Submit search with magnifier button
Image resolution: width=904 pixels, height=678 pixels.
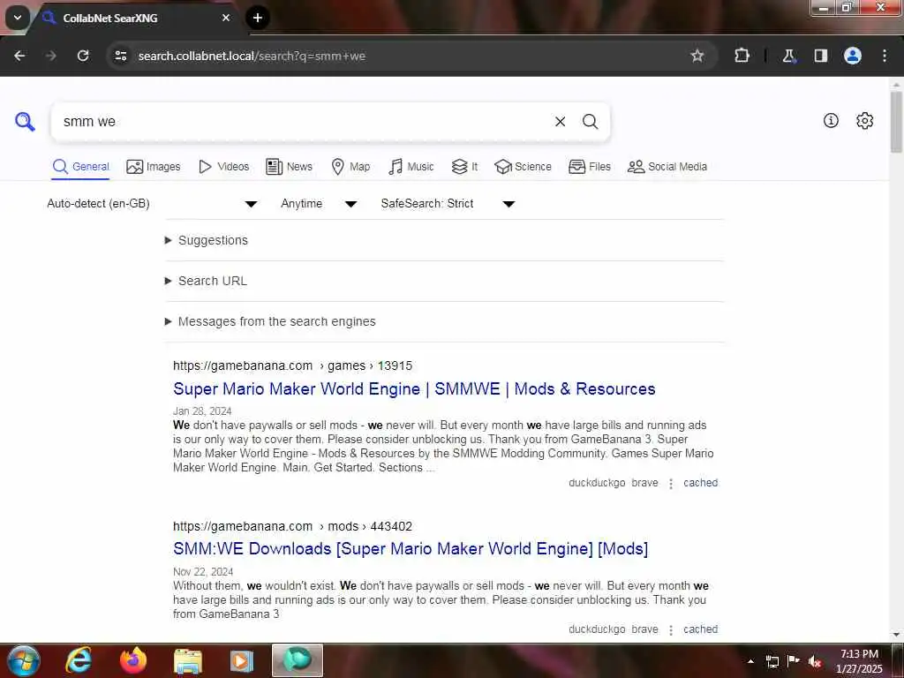[590, 122]
